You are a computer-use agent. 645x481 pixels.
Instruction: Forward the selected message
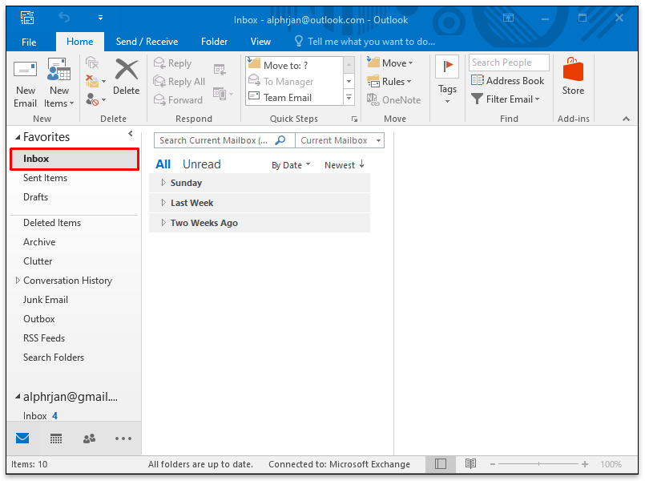click(178, 100)
